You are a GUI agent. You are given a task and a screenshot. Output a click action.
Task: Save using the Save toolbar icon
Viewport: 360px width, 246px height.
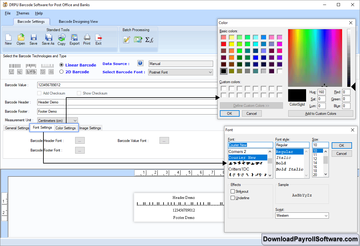[x=33, y=39]
